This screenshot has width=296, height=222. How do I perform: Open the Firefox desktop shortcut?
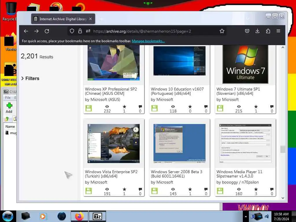pyautogui.click(x=11, y=42)
